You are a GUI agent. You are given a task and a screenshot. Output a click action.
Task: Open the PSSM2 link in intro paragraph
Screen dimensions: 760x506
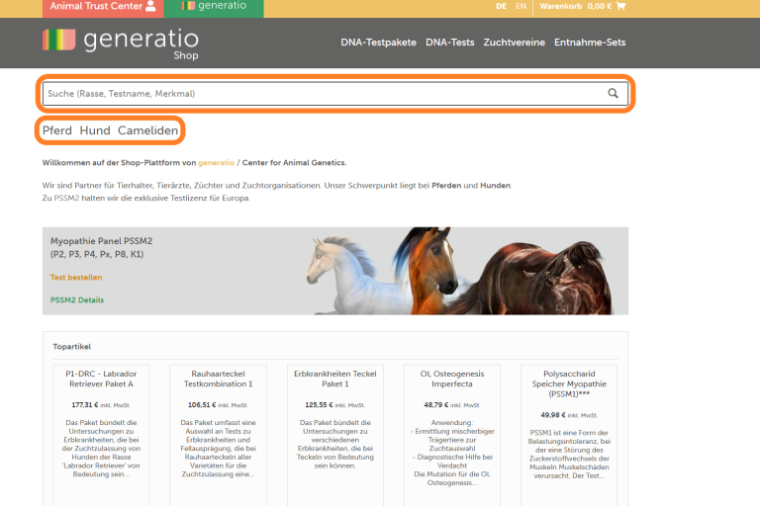pyautogui.click(x=66, y=198)
